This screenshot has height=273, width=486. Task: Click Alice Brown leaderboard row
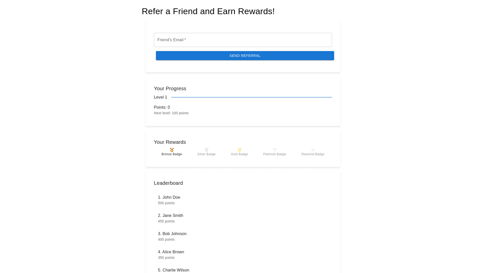(x=171, y=252)
